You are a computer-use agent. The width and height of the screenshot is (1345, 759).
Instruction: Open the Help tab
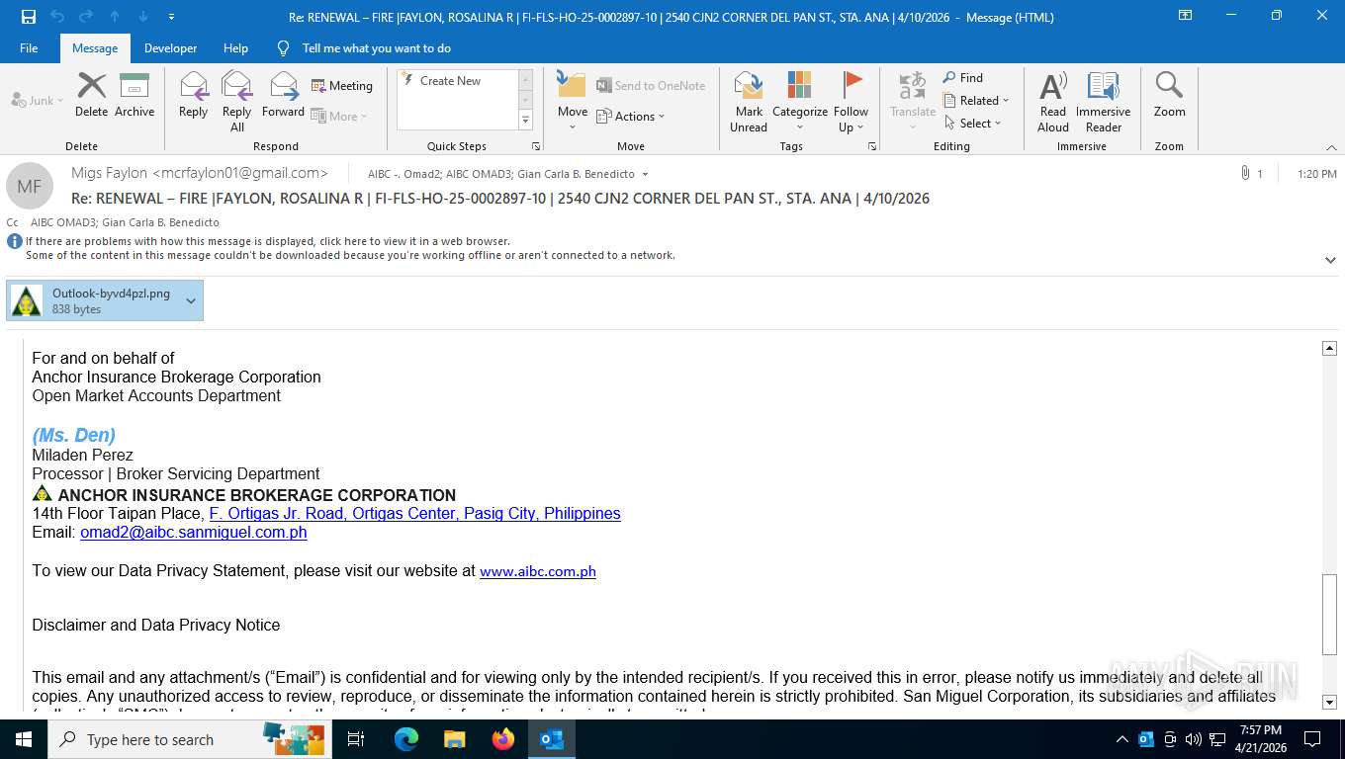(235, 47)
